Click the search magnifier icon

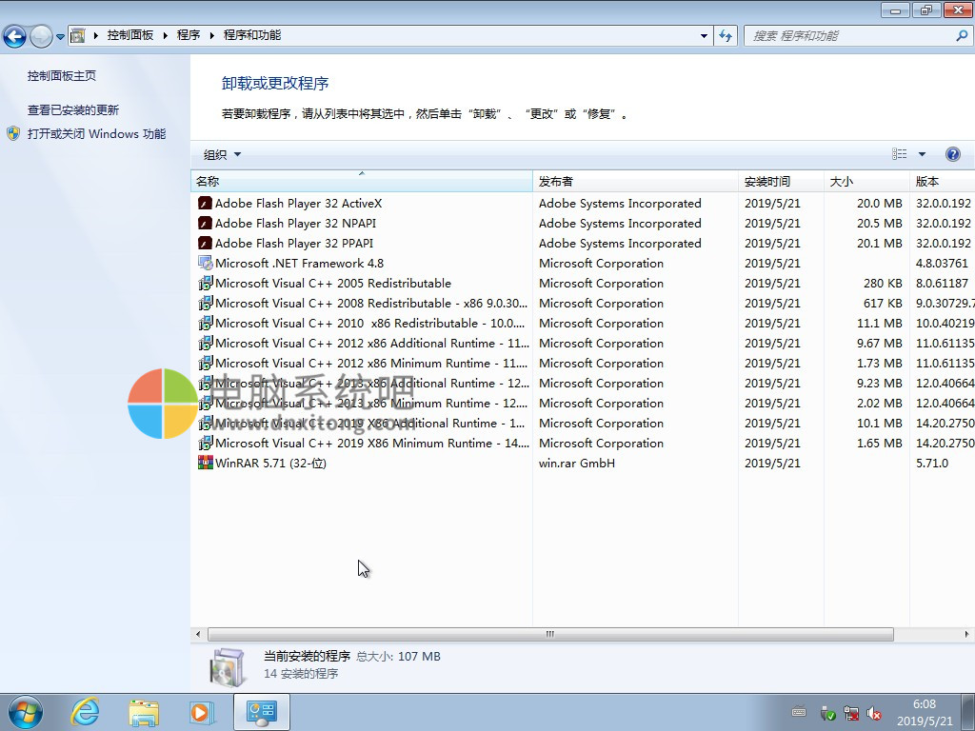tap(962, 36)
